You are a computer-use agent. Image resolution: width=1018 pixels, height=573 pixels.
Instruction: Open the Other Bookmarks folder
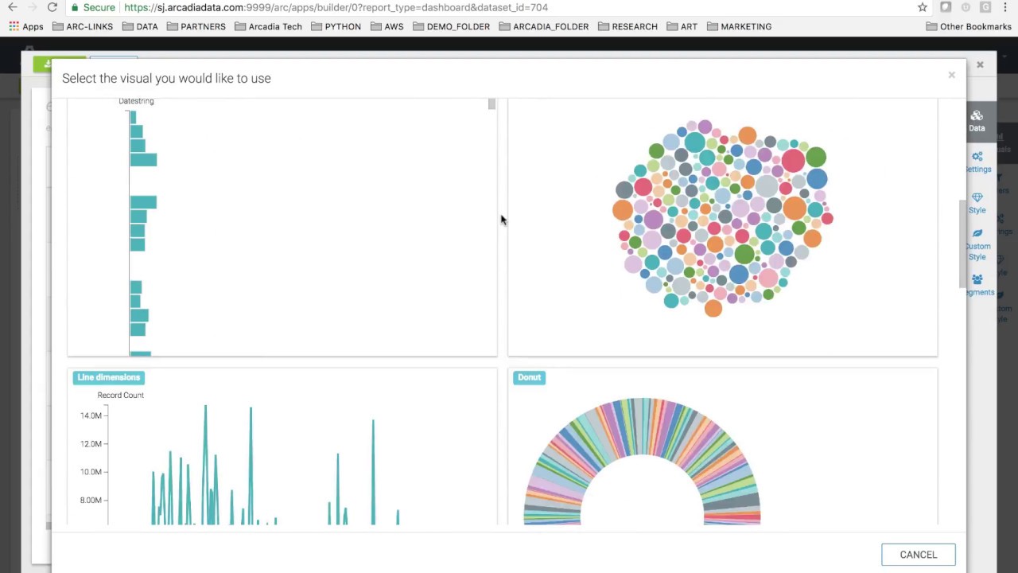click(969, 26)
